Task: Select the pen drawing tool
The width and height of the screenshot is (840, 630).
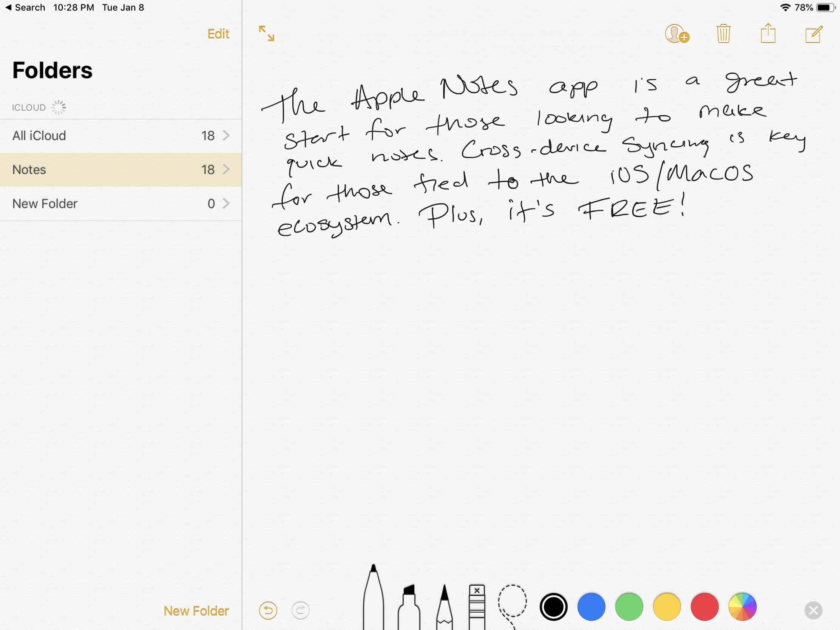Action: click(373, 600)
